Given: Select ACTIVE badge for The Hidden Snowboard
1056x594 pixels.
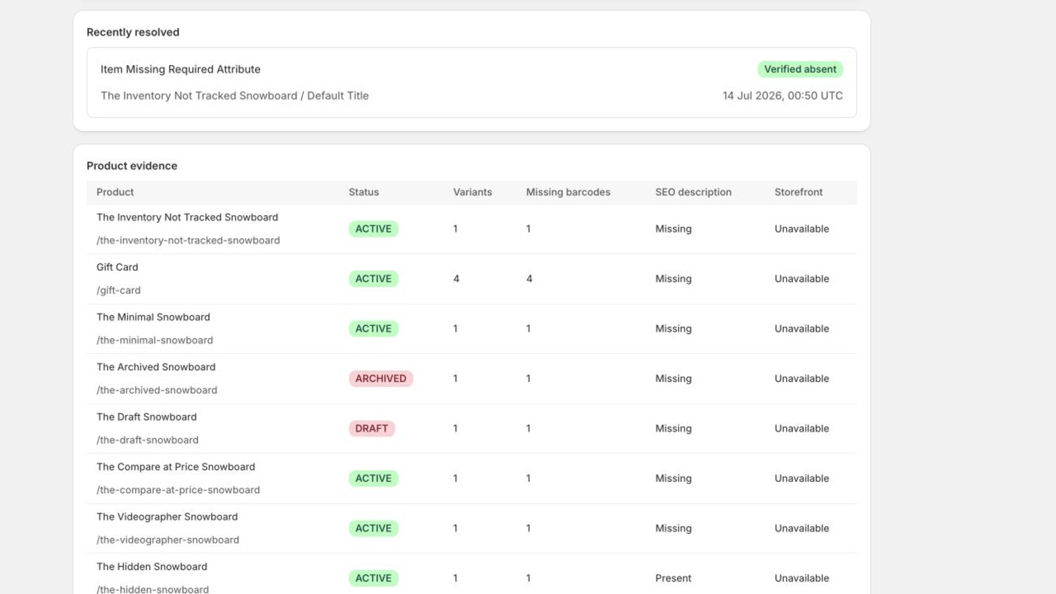Looking at the screenshot, I should coord(374,578).
